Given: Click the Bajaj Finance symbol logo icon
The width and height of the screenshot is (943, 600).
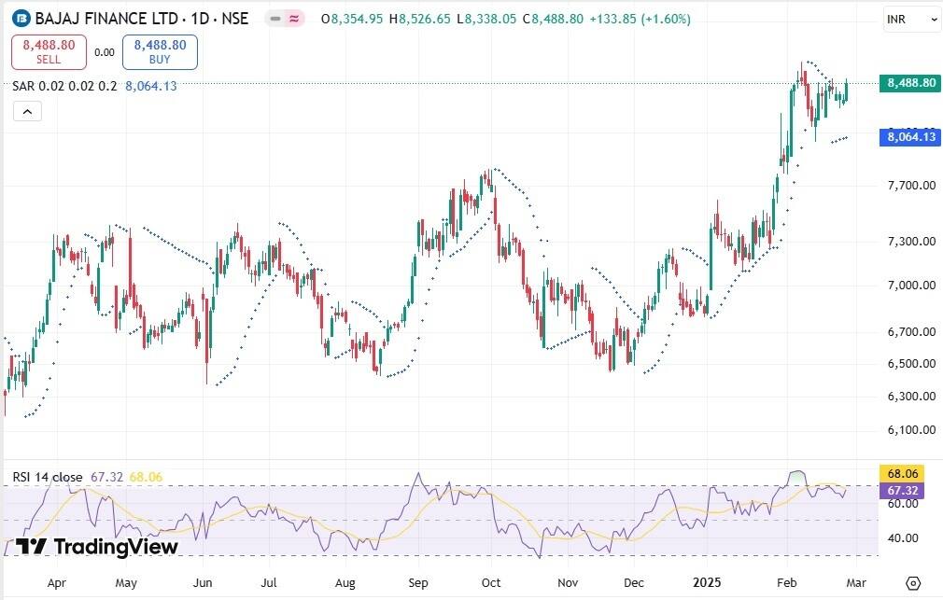Looking at the screenshot, I should [x=20, y=19].
